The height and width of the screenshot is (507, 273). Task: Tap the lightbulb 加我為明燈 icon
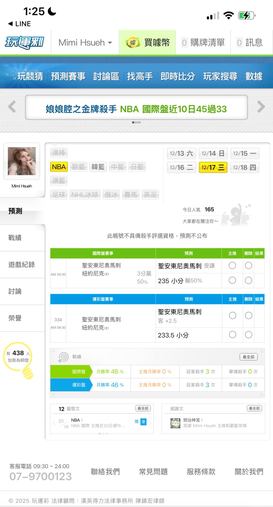pyautogui.click(x=27, y=372)
